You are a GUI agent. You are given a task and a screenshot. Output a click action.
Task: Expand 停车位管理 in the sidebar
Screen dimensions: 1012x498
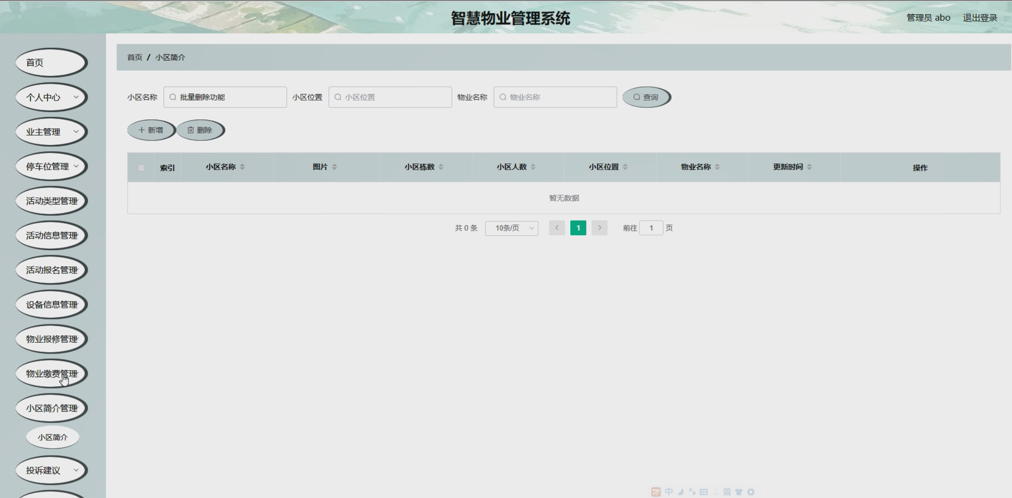pos(51,166)
